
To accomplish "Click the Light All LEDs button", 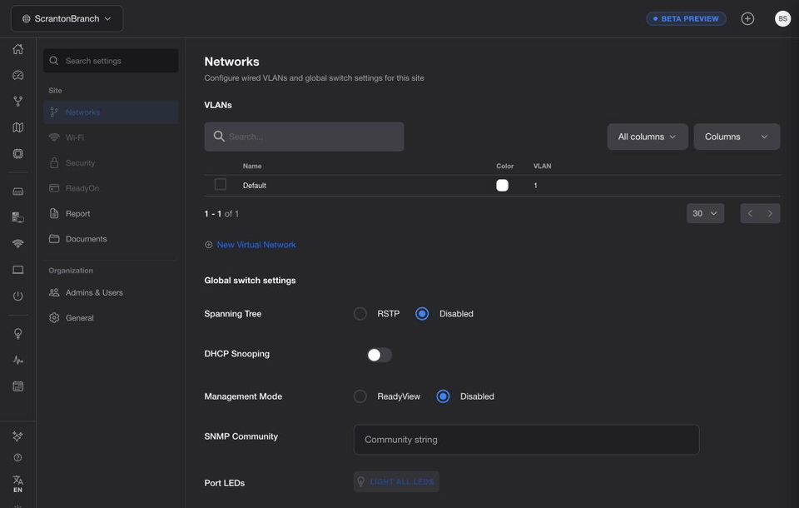I will point(396,481).
